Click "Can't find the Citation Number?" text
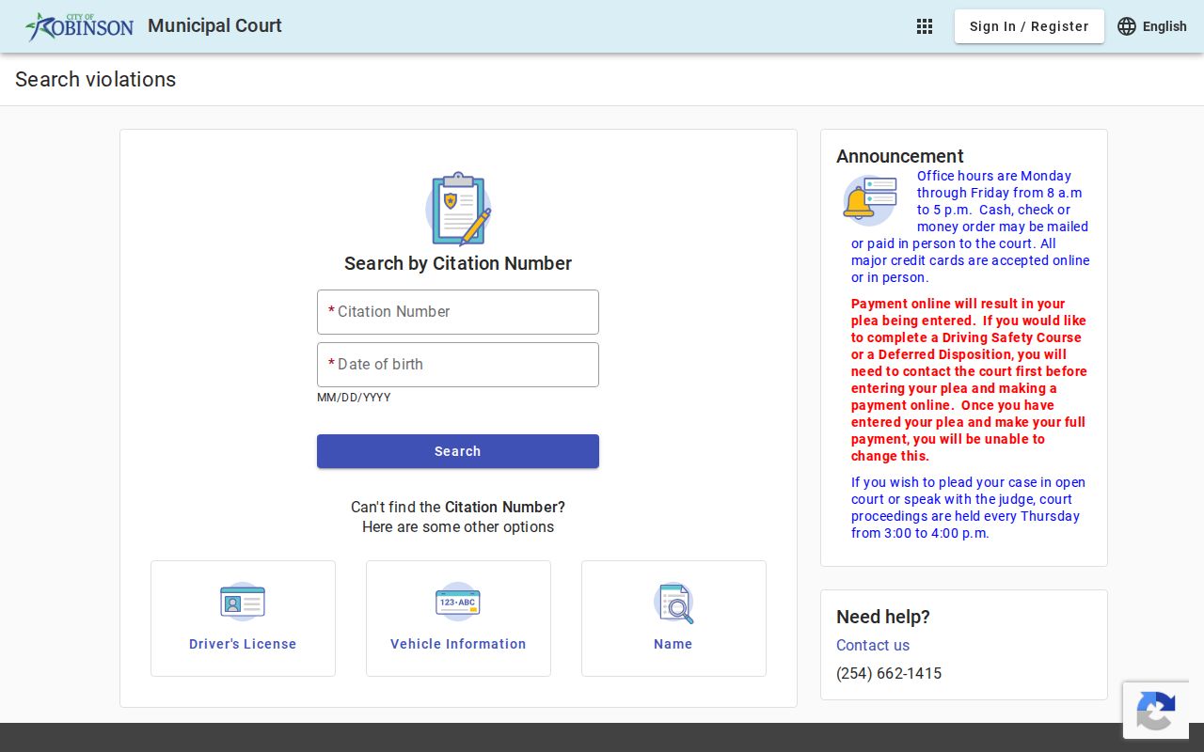The width and height of the screenshot is (1204, 752). 458,507
